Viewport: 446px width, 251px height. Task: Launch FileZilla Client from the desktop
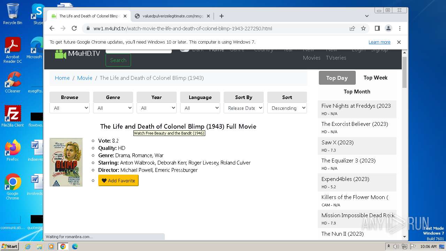point(13,116)
